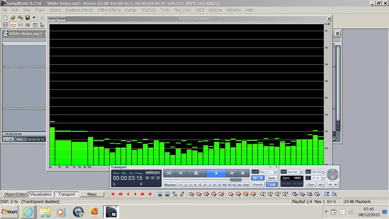The image size is (389, 219).
Task: Adjust the Transport scrub wheel knob
Action: (332, 174)
